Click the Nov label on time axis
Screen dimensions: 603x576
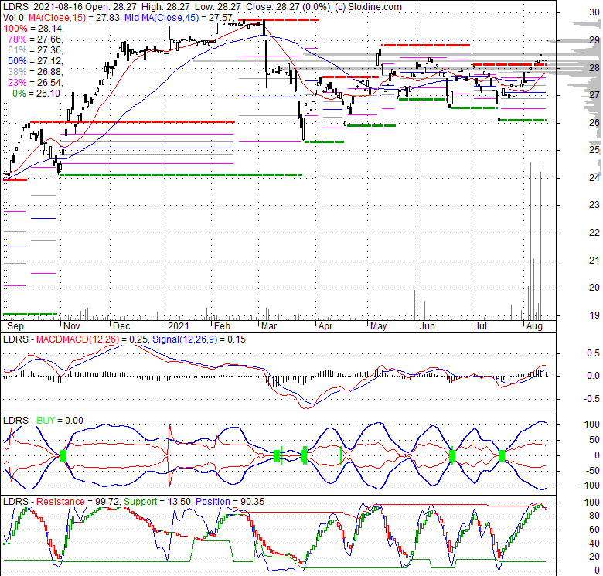(72, 326)
